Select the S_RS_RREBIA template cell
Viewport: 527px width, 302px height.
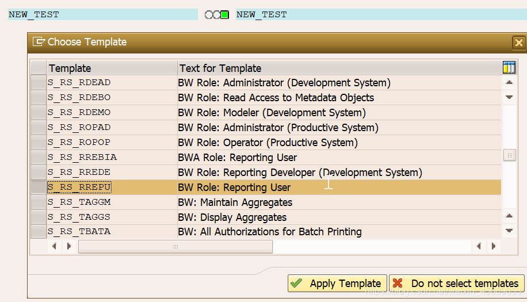pos(112,157)
